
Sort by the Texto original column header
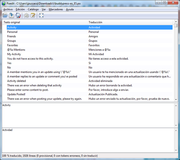click(45, 22)
